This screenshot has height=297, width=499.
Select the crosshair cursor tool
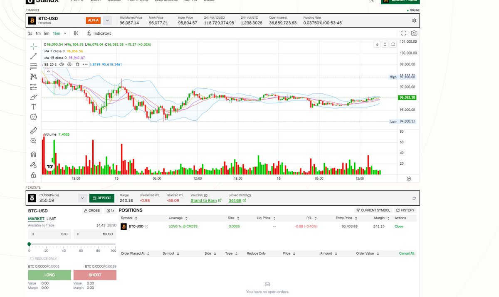pos(34,46)
